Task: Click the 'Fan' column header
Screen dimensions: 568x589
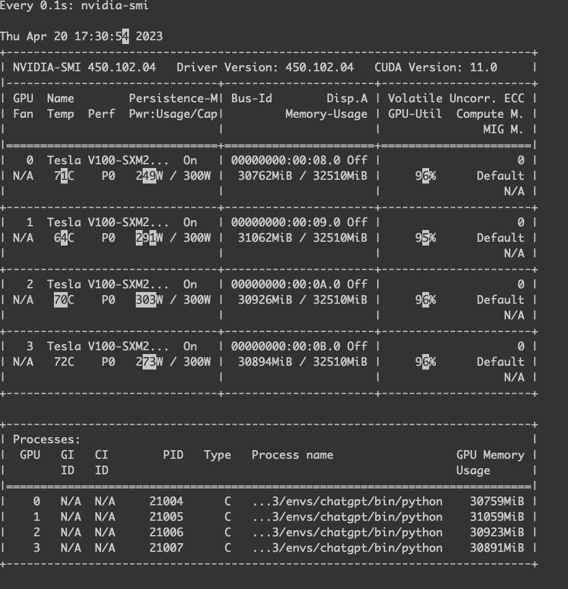Action: (24, 114)
